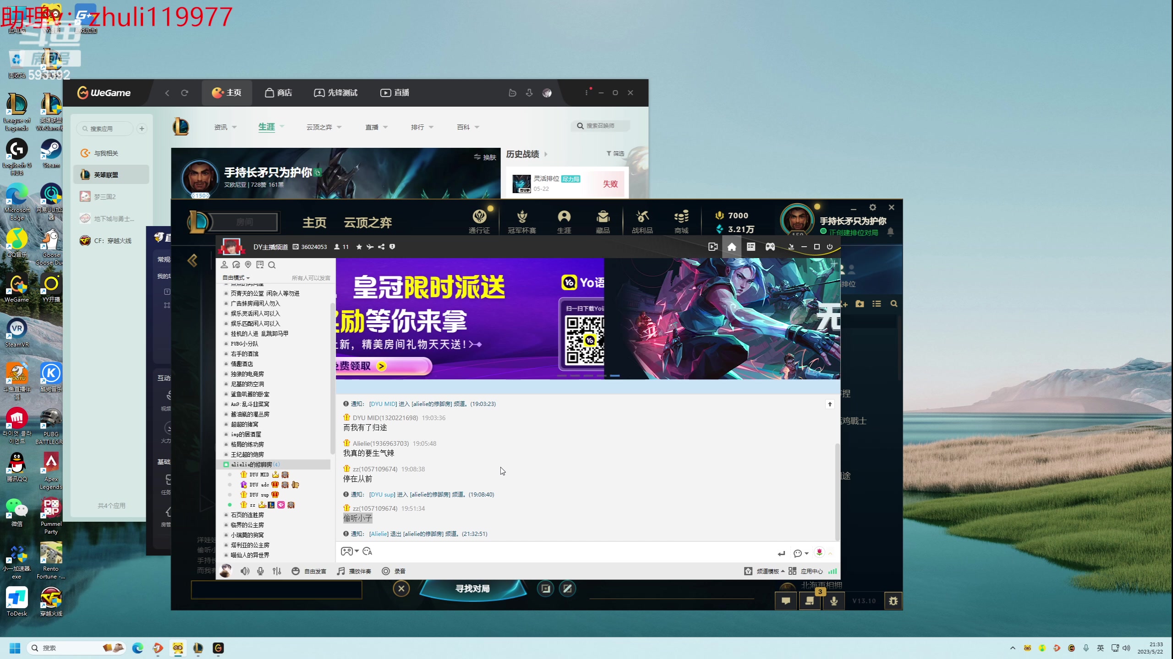
Task: Click the location pin icon above channel tree
Action: (x=248, y=265)
